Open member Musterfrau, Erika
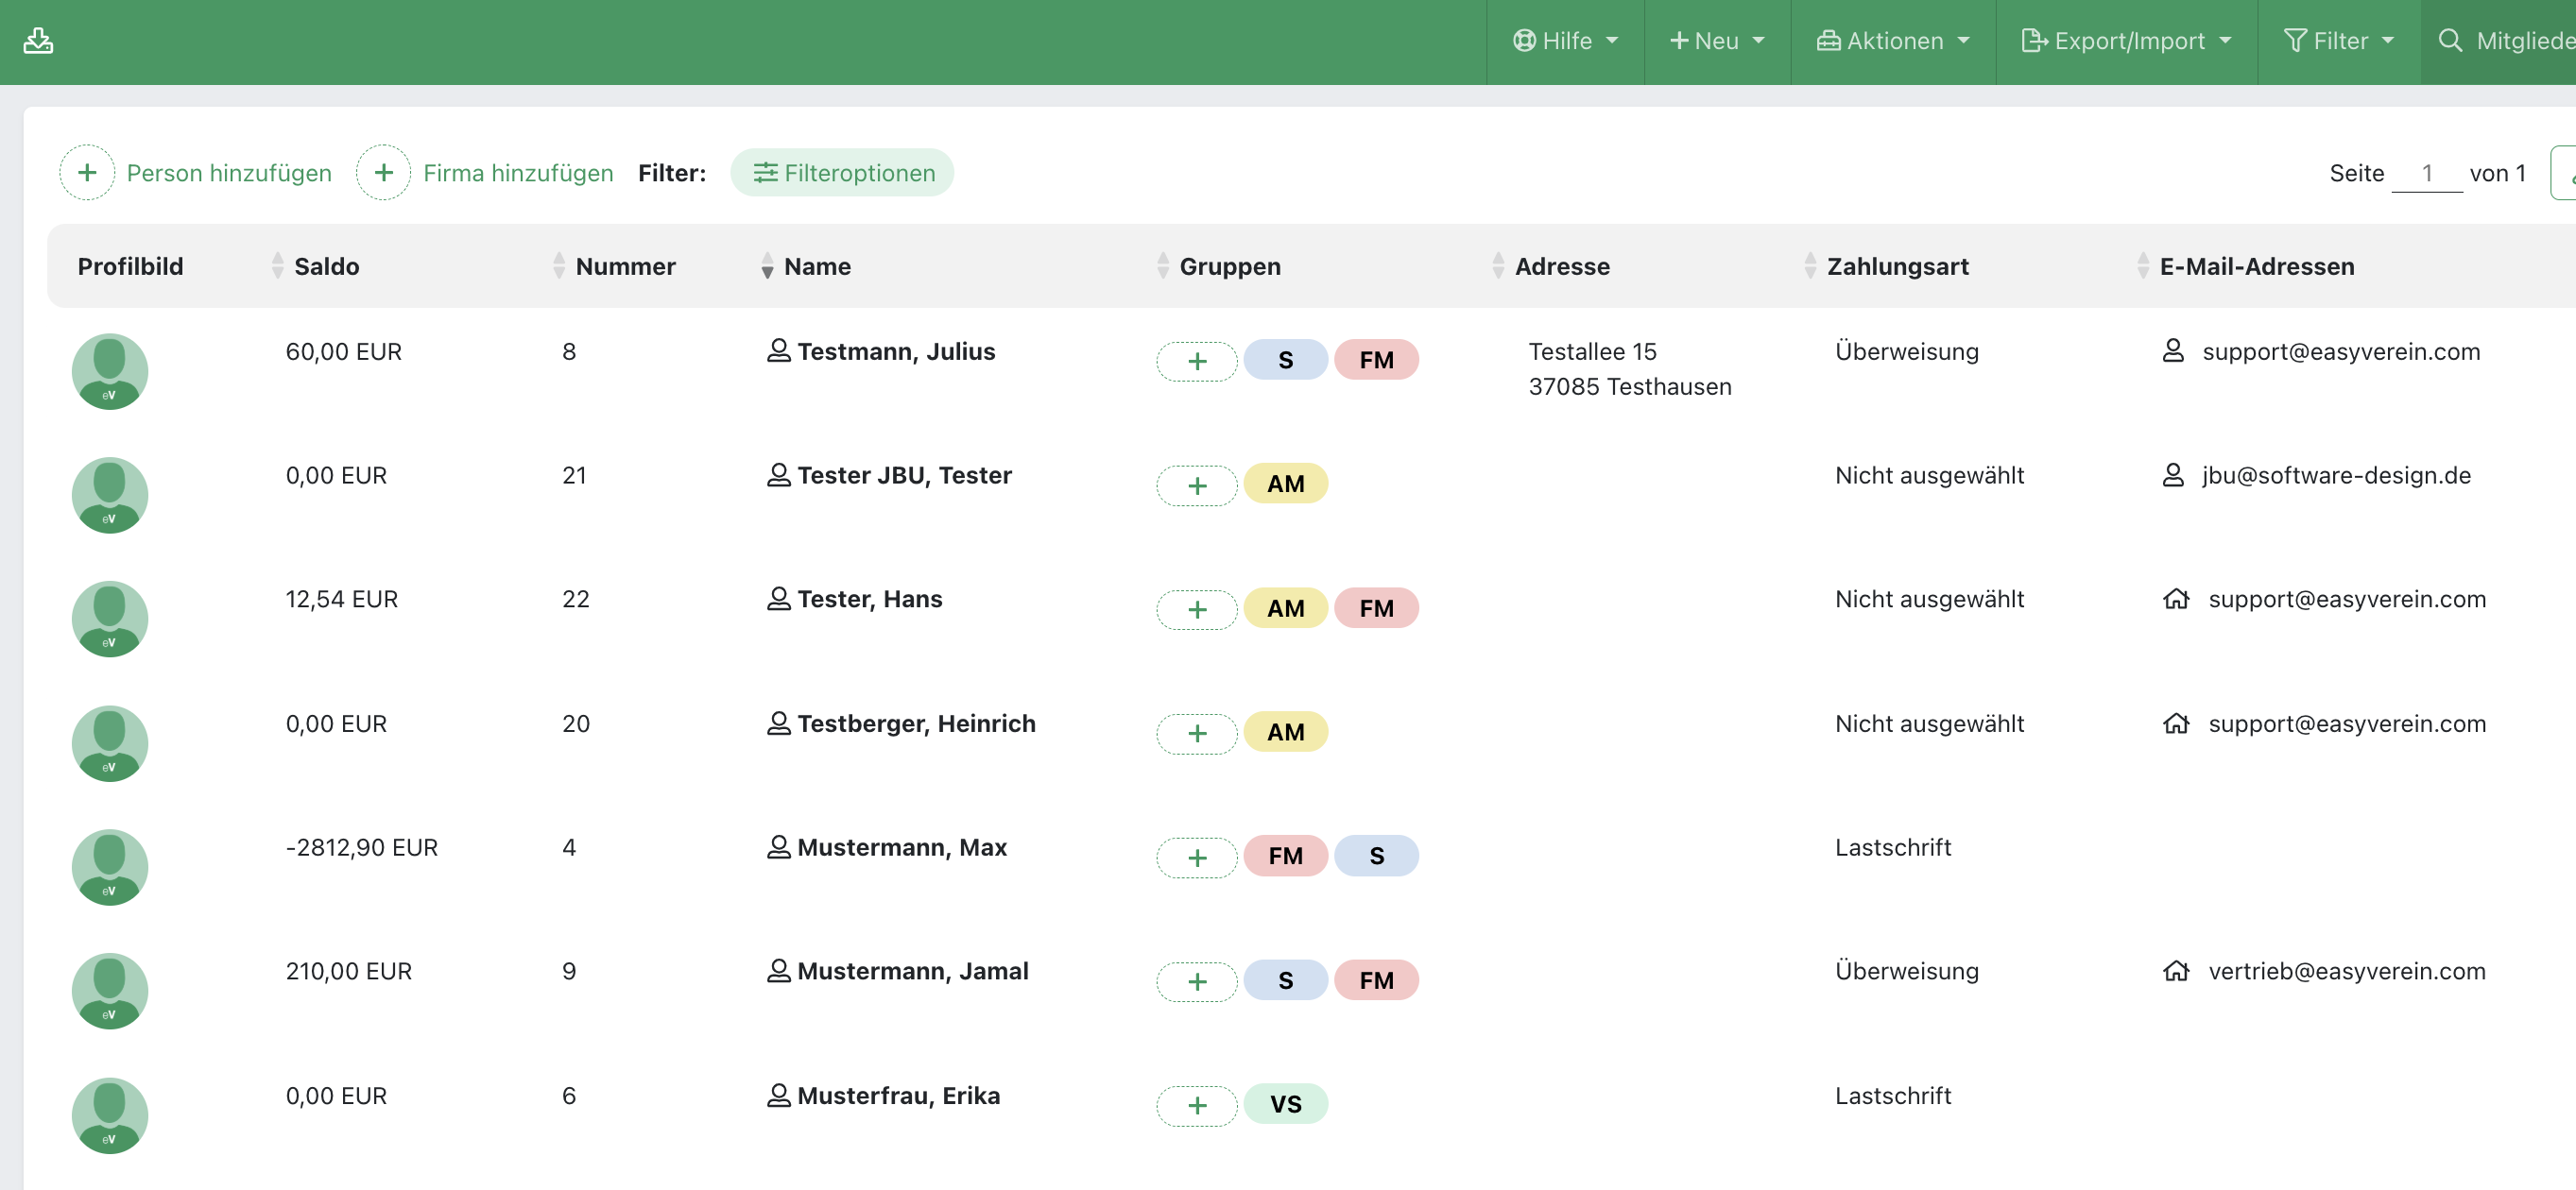This screenshot has width=2576, height=1190. (898, 1095)
